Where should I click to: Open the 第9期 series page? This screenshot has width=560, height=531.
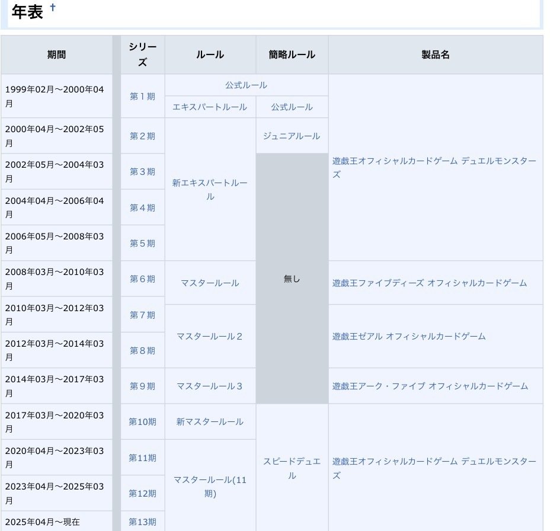tap(142, 386)
